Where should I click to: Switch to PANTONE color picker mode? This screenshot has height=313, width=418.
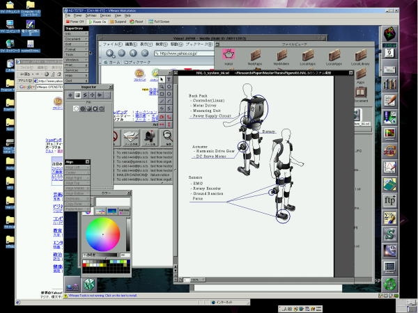(x=124, y=211)
